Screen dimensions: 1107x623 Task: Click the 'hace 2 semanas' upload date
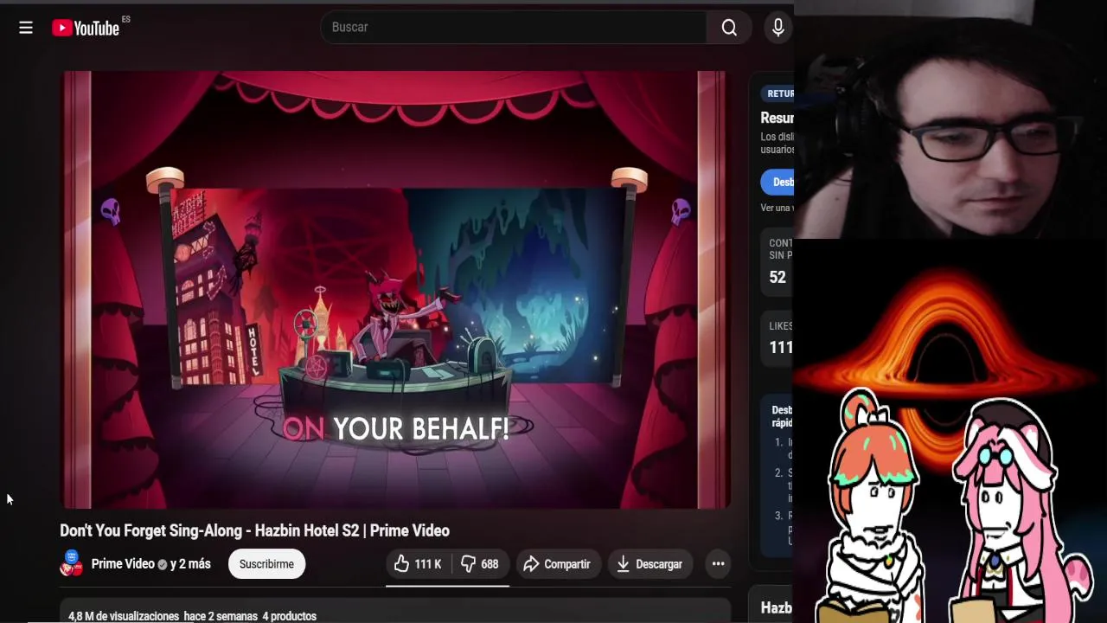coord(221,616)
